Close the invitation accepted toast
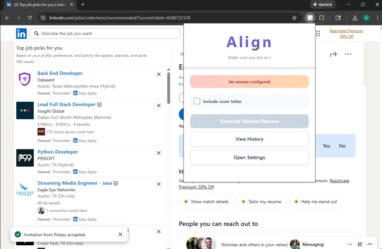382x249 pixels. coord(120,234)
